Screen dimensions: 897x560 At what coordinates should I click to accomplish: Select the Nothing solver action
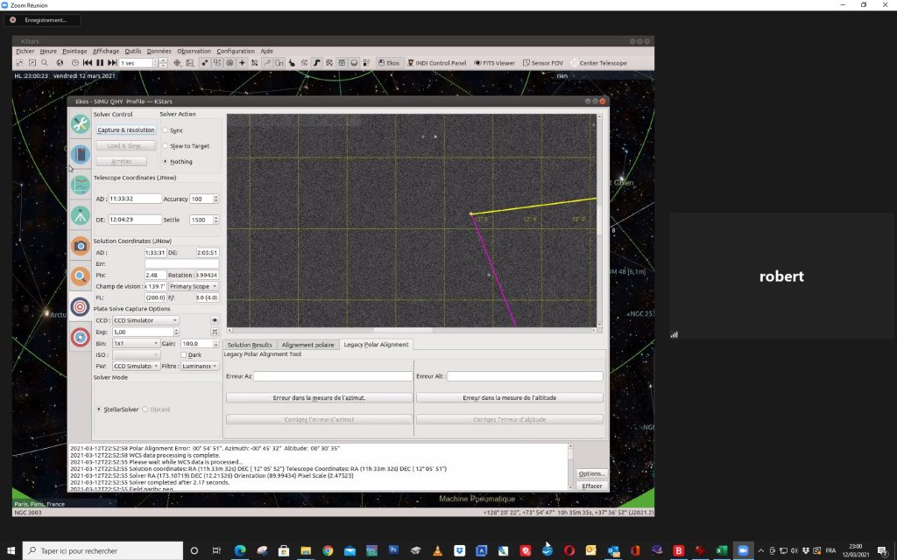(166, 162)
